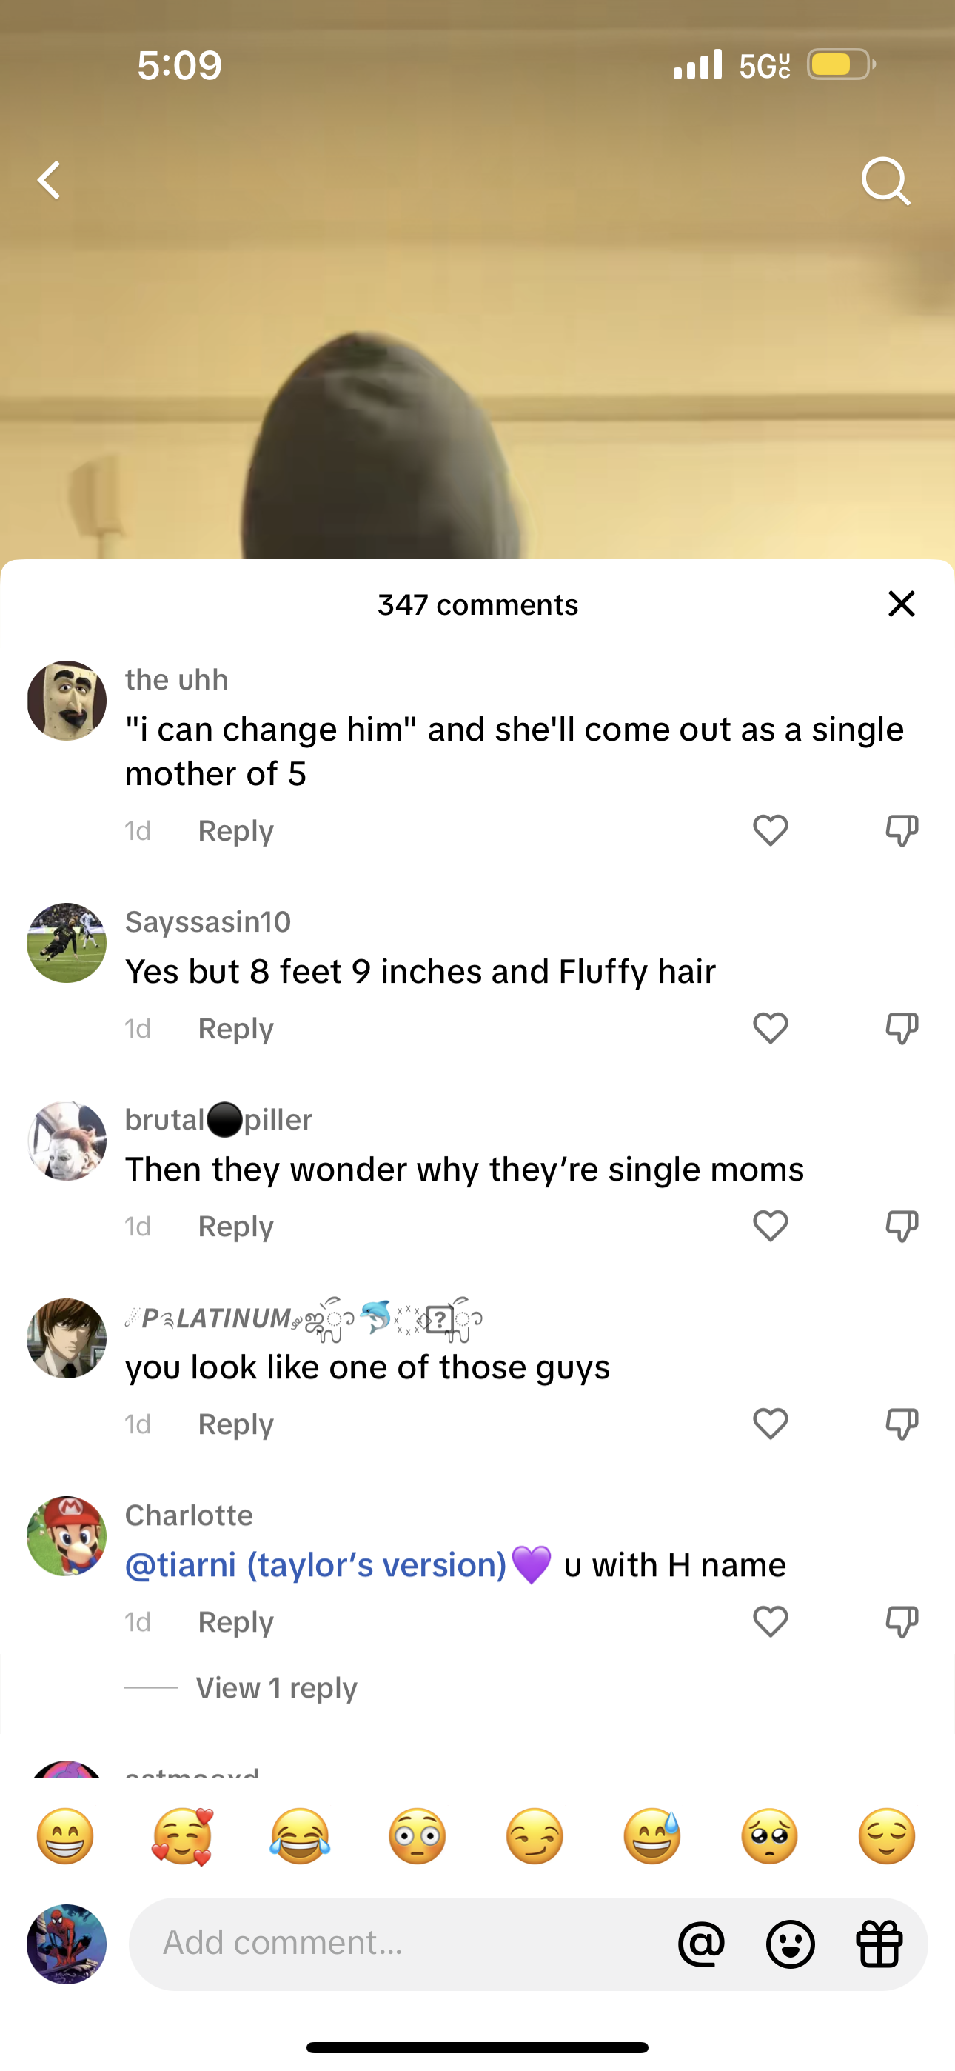Reply to the uhh's comment
The height and width of the screenshot is (2071, 955).
point(235,830)
